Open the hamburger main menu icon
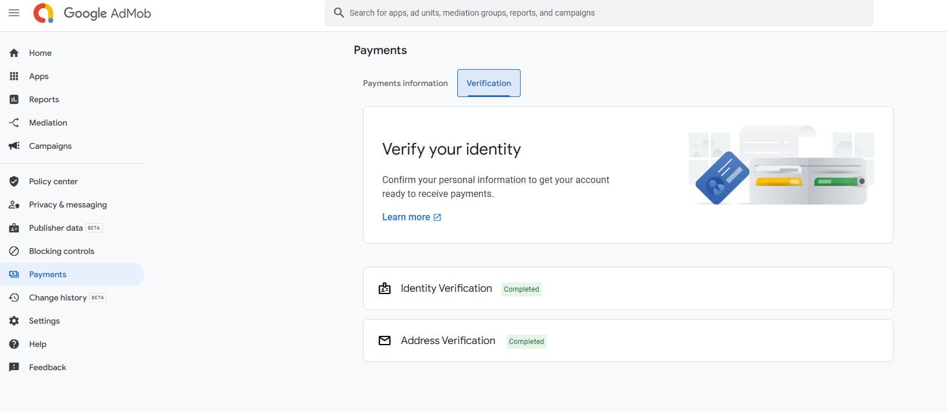 pos(14,13)
